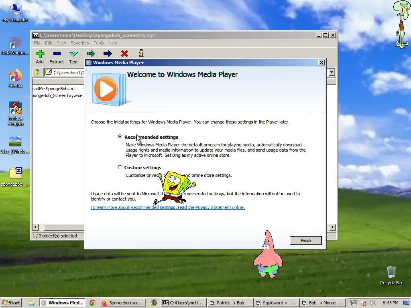Click the network tray icon
The width and height of the screenshot is (411, 308).
(x=353, y=303)
